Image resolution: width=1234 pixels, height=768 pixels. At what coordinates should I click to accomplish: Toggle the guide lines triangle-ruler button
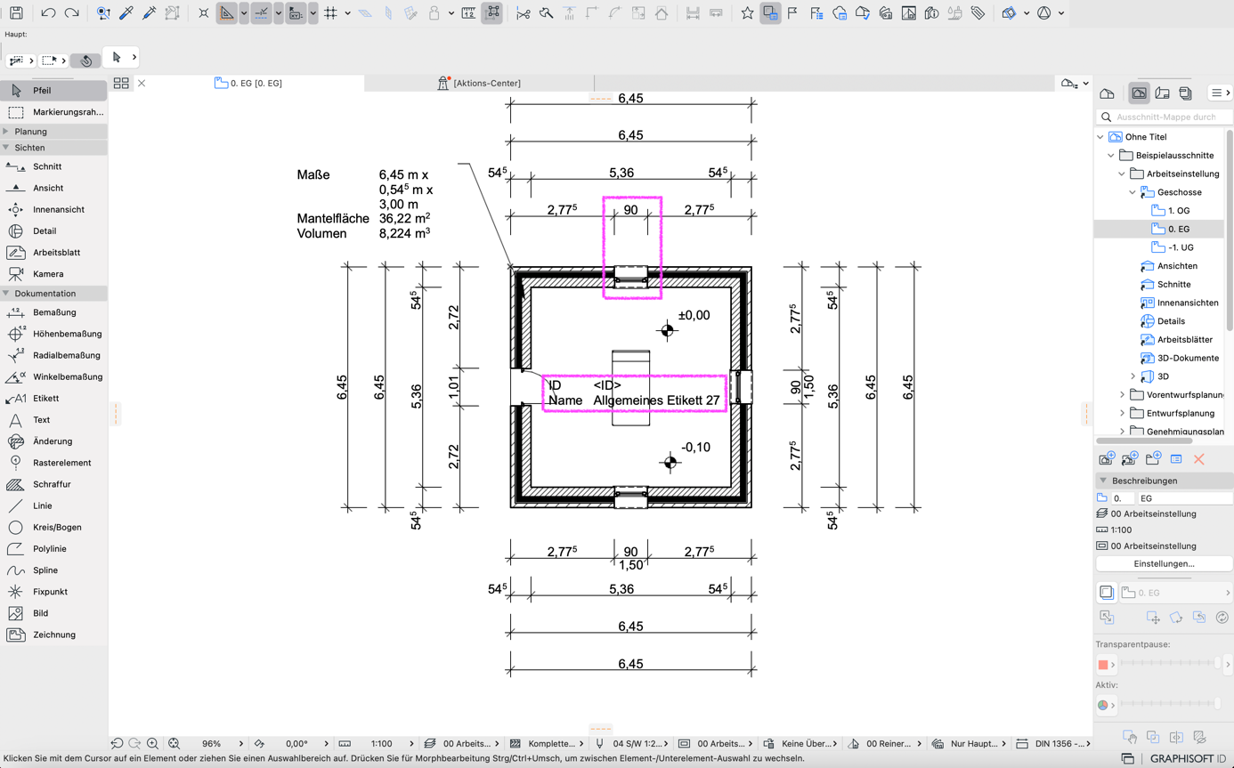pos(227,13)
